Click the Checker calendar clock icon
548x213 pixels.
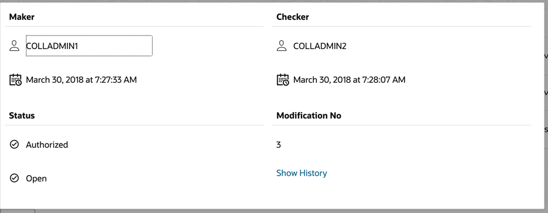pyautogui.click(x=283, y=80)
